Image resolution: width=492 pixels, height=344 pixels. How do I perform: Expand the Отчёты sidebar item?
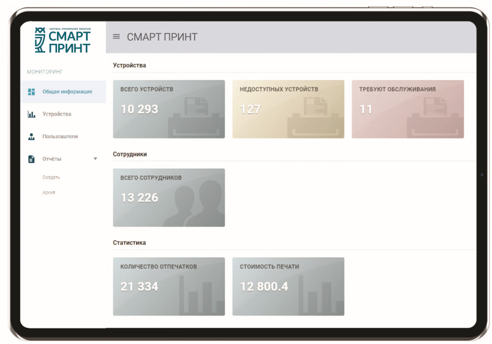coord(52,159)
